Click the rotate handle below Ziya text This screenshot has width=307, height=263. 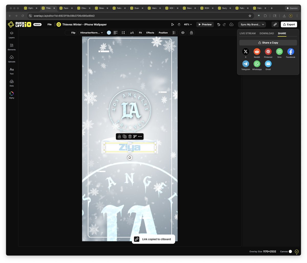pyautogui.click(x=130, y=158)
